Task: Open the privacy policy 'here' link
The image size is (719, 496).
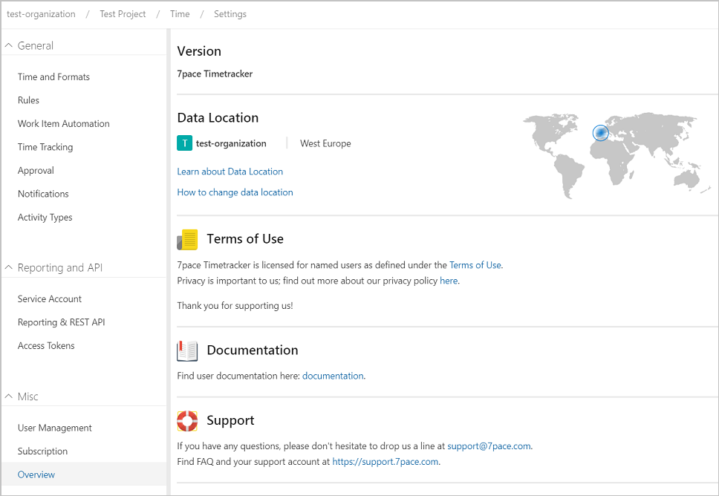Action: (x=449, y=281)
